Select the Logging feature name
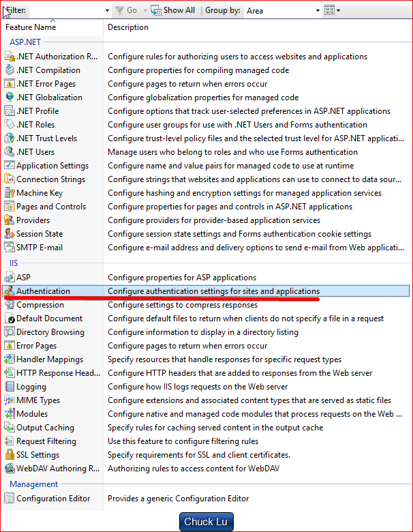This screenshot has width=413, height=532. click(x=31, y=387)
